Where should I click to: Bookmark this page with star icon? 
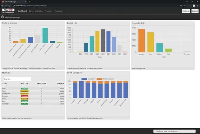pyautogui.click(x=184, y=6)
